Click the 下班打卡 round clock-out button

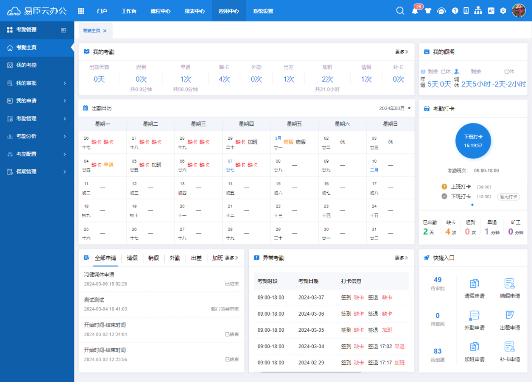473,141
